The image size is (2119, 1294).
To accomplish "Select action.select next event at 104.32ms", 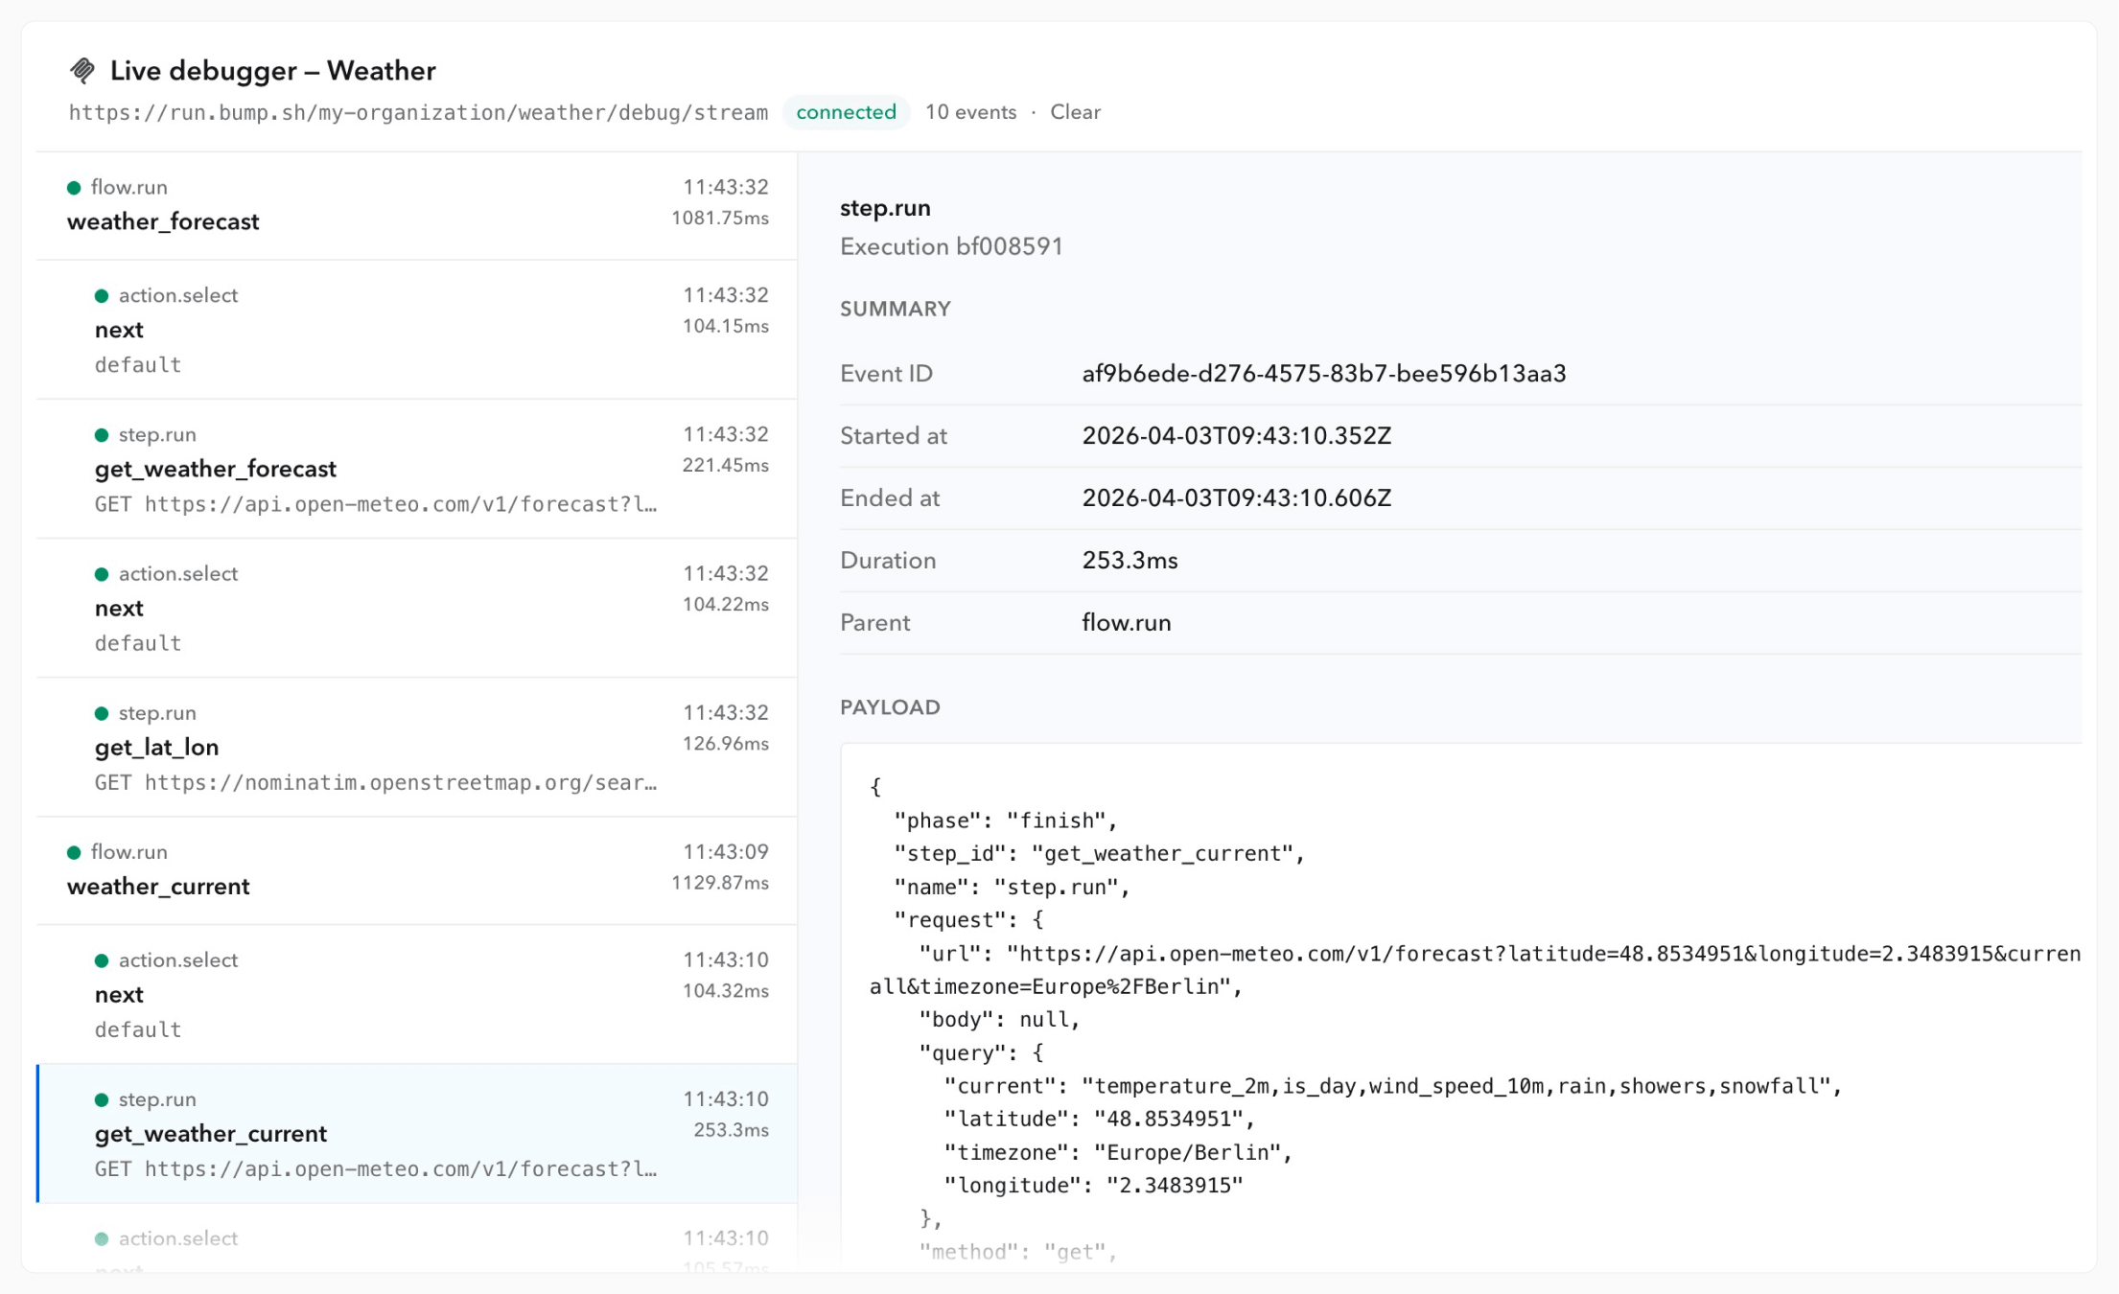I will (x=417, y=994).
